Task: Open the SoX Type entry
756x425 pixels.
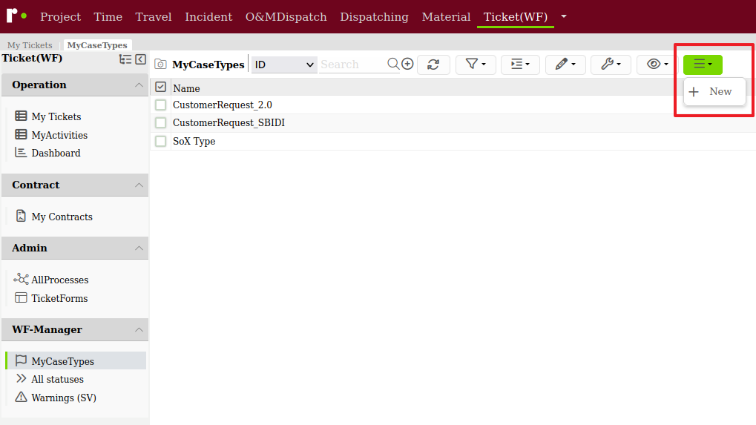Action: [194, 141]
